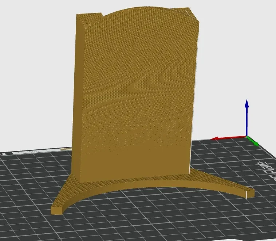Click the right foot tip of the base

(x=251, y=194)
